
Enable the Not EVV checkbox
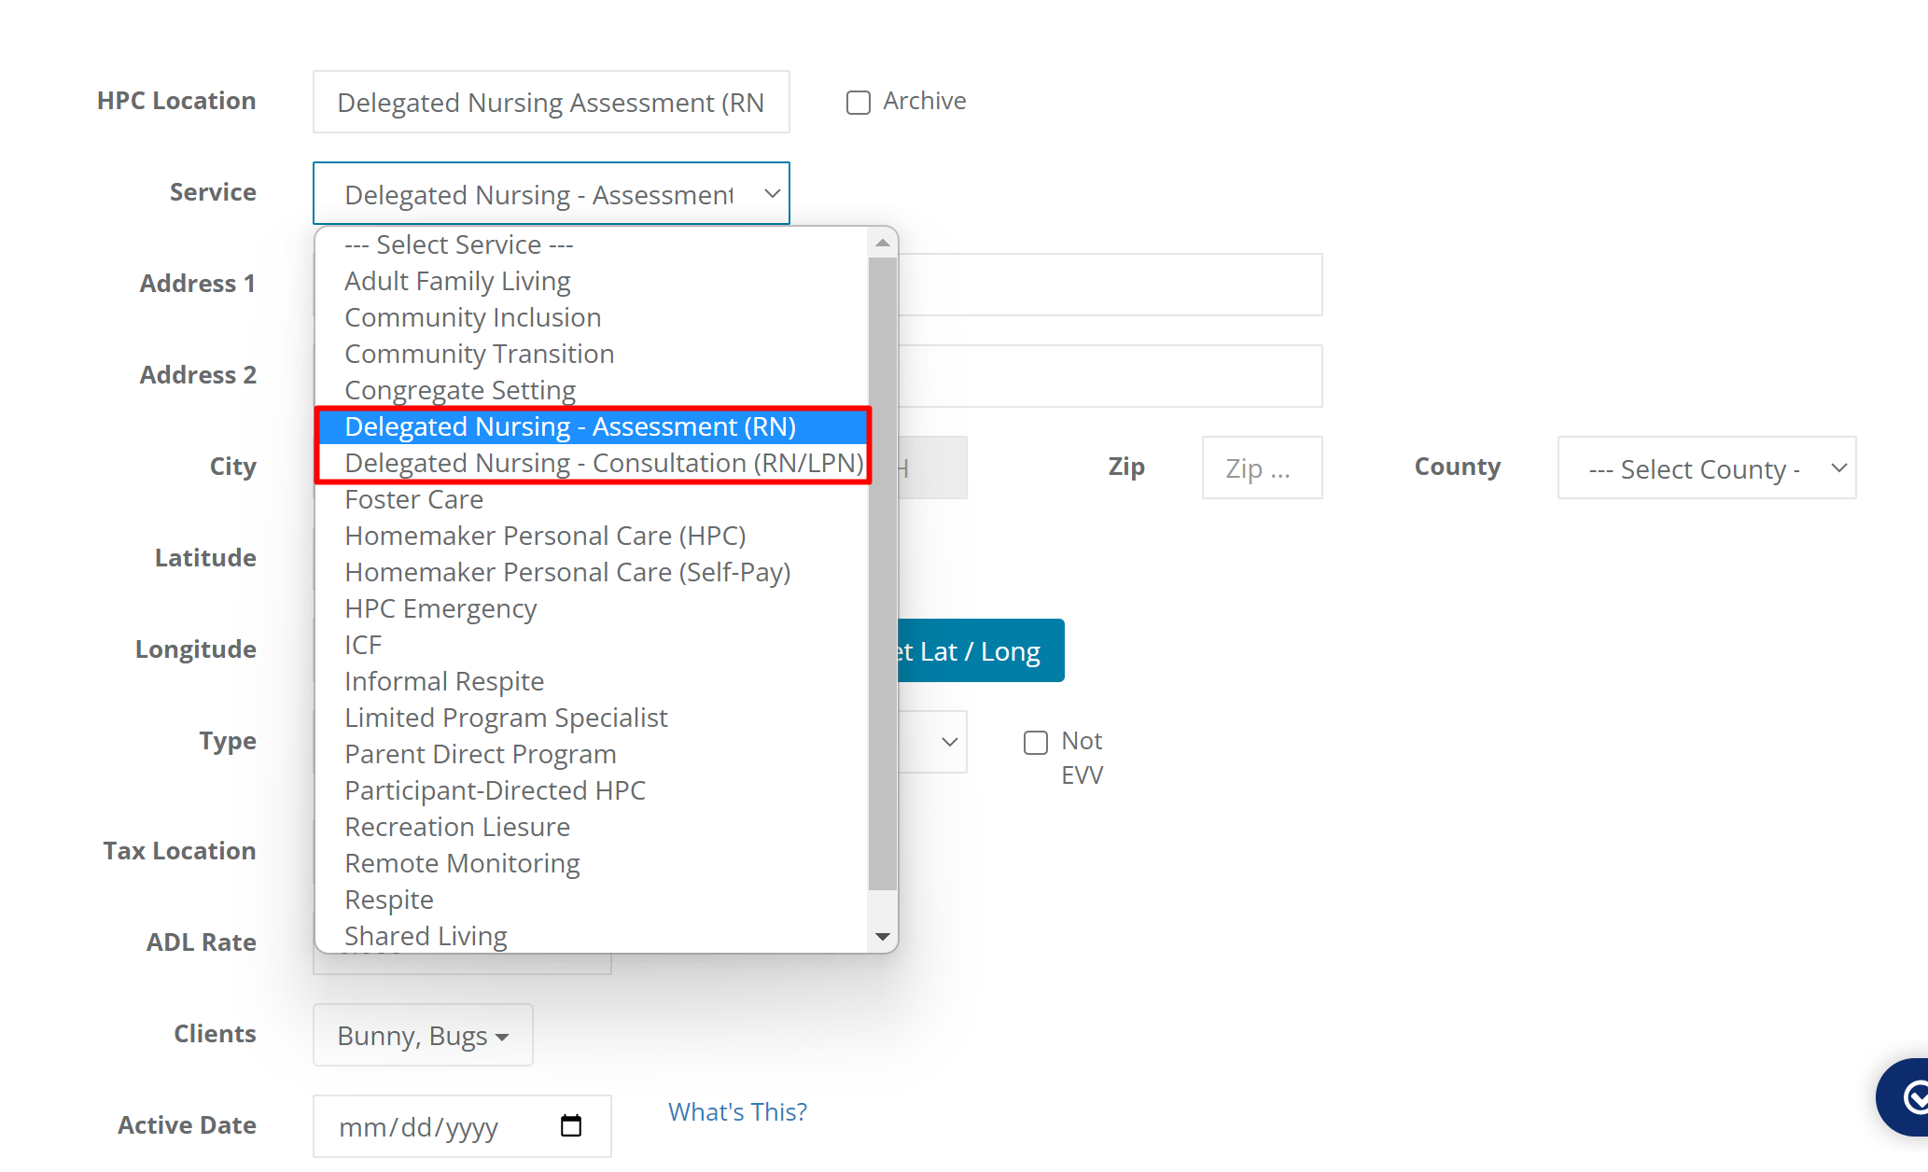(x=1036, y=742)
